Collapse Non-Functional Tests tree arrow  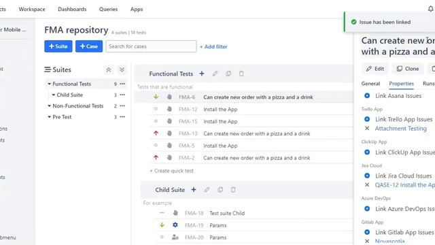tap(49, 106)
